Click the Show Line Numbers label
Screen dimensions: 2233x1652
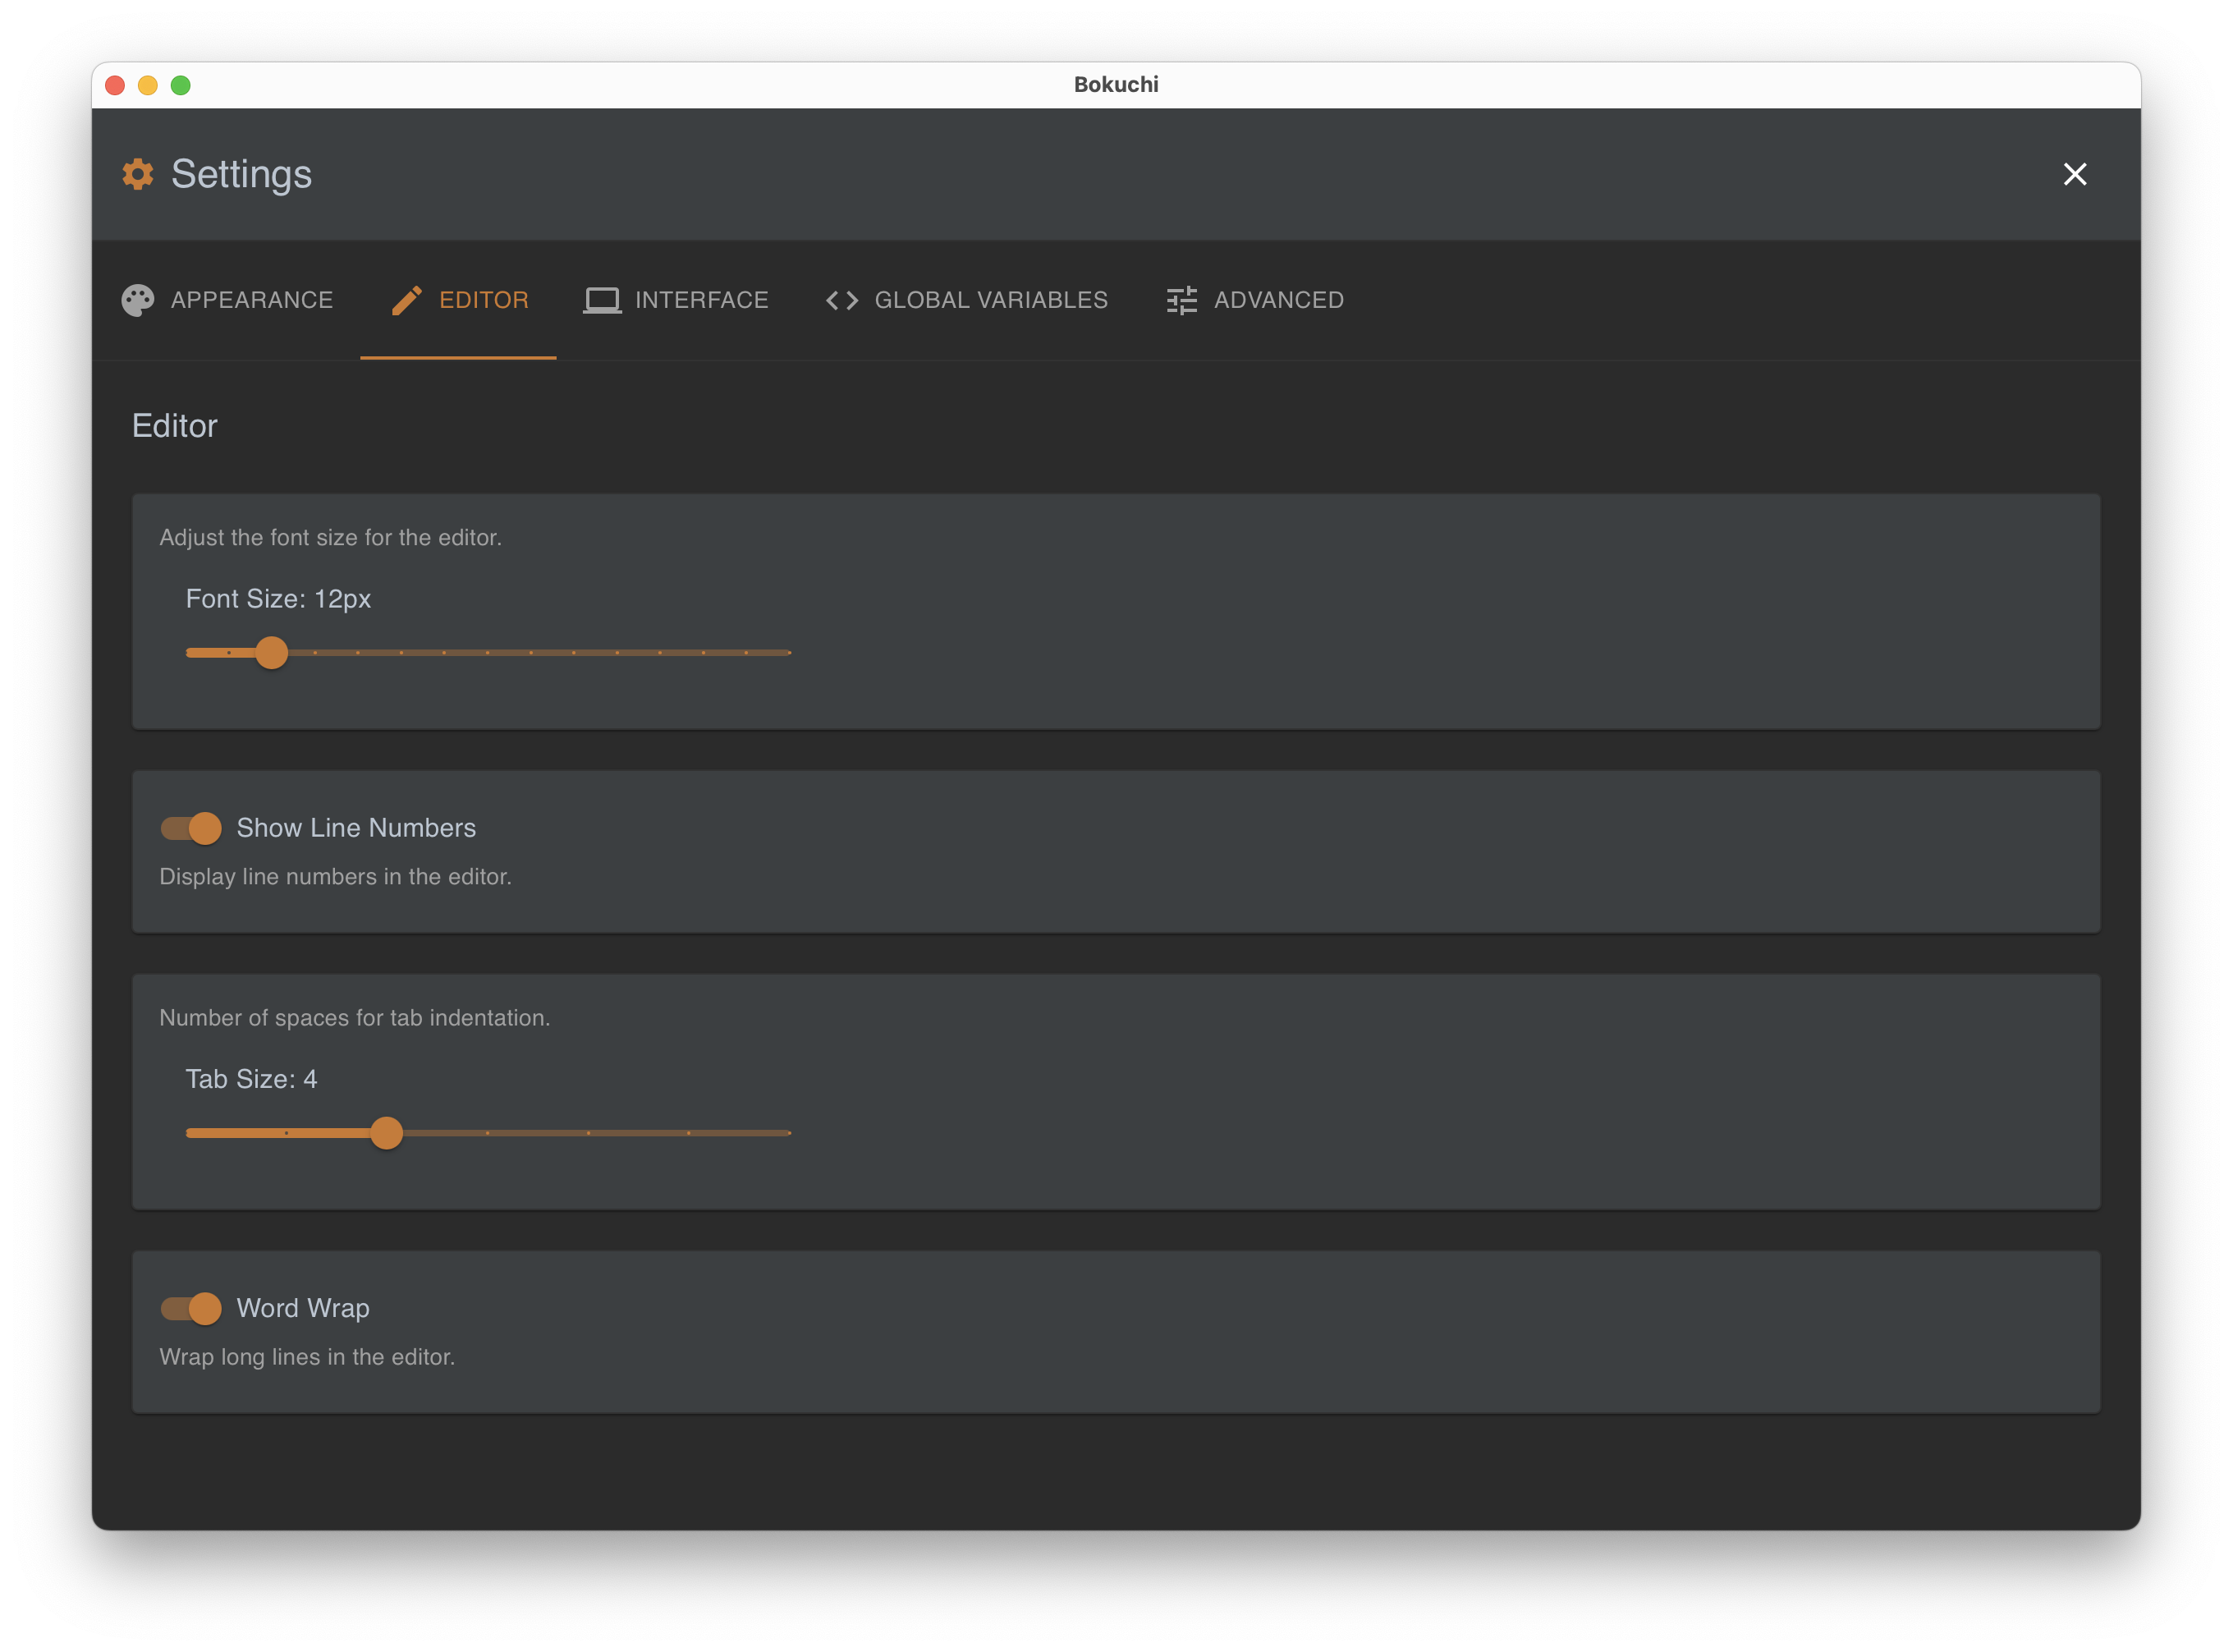coord(356,828)
